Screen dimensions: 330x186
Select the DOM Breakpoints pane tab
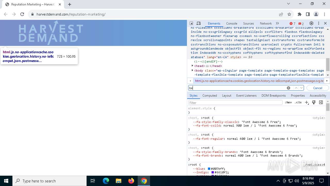pyautogui.click(x=274, y=95)
